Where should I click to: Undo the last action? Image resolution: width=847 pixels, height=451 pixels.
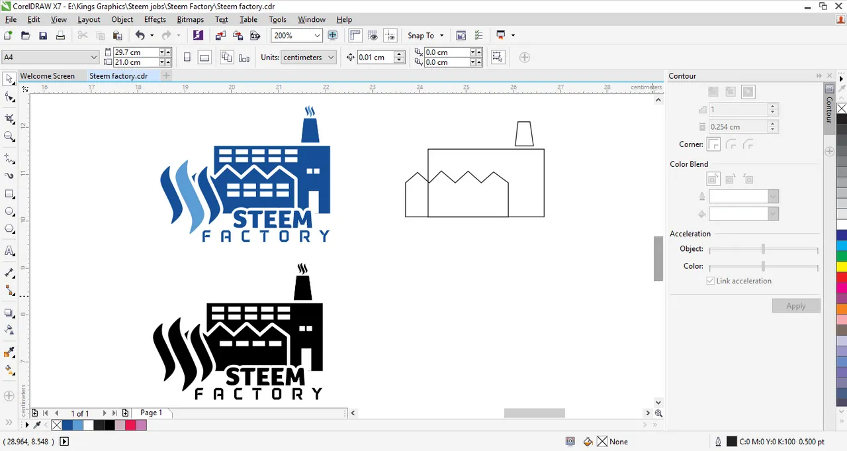pyautogui.click(x=140, y=36)
